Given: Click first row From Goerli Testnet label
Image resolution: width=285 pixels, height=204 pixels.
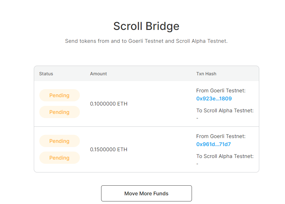Looking at the screenshot, I should 221,90.
